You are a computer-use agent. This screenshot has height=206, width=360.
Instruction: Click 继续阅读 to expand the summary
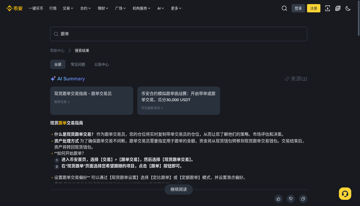pyautogui.click(x=179, y=190)
